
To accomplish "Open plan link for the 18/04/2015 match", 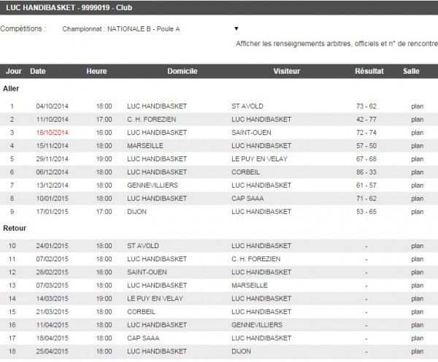I will pos(417,338).
